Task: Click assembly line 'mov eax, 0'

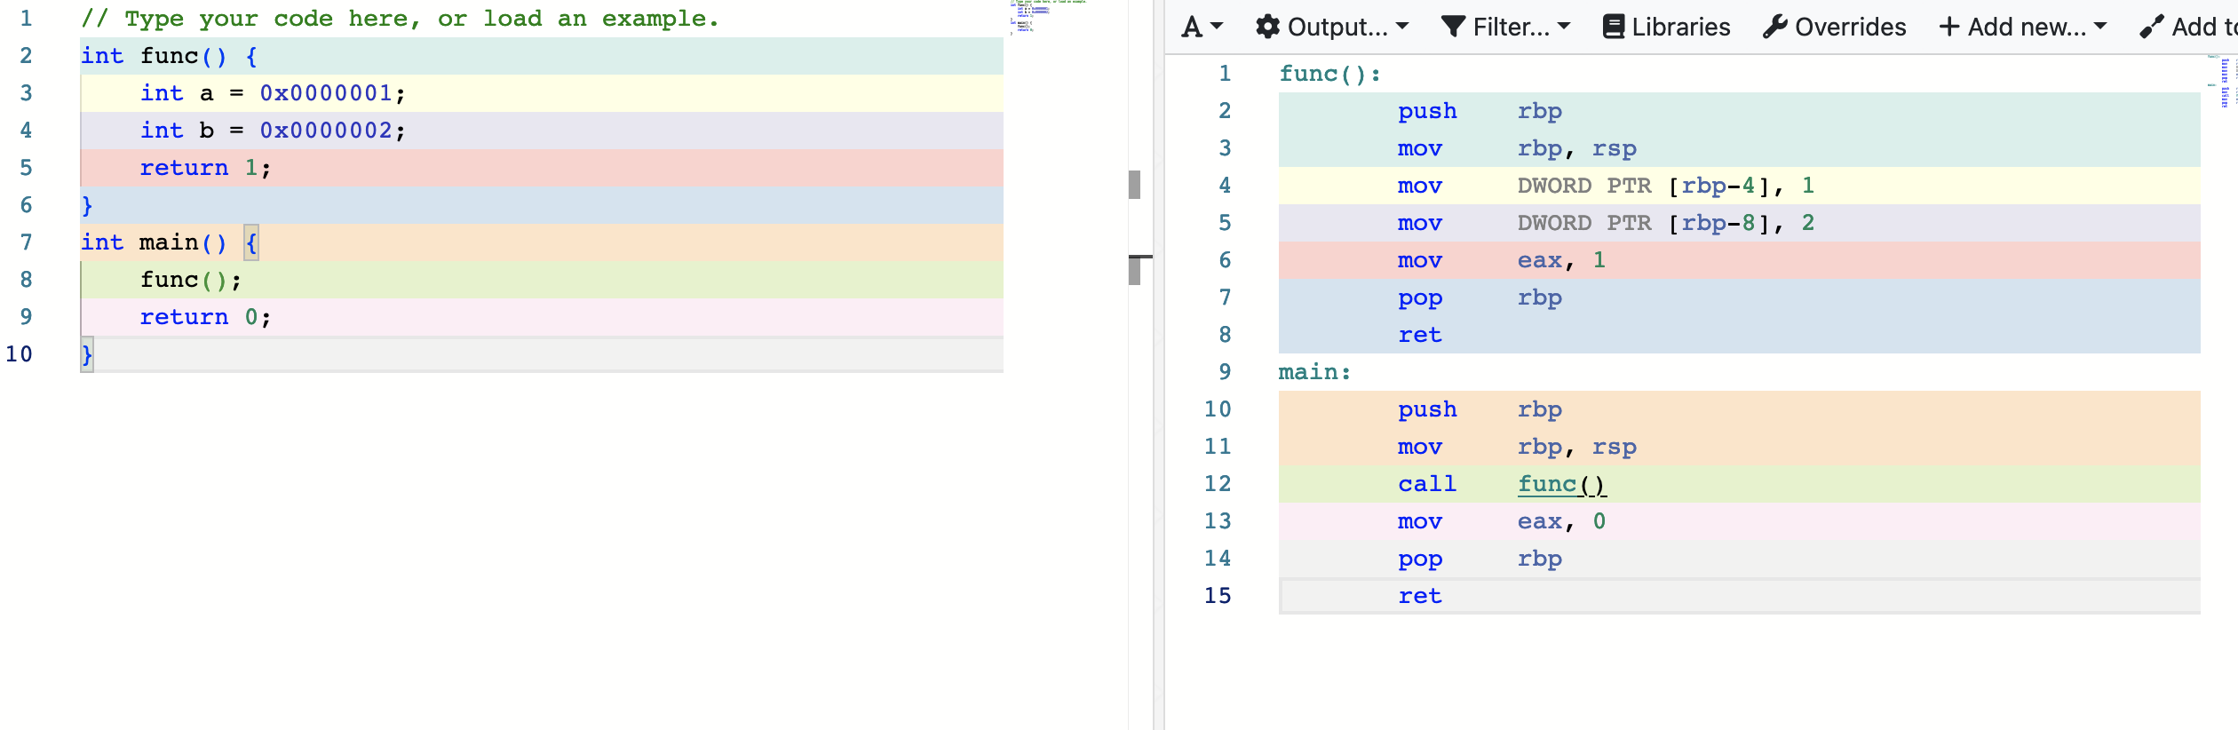Action: (1739, 521)
